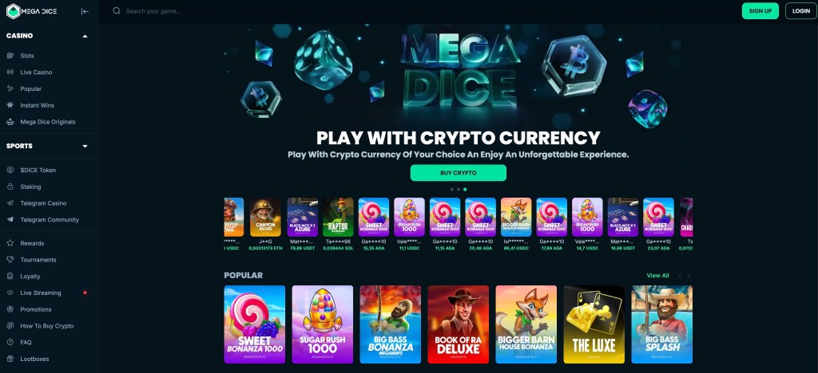The height and width of the screenshot is (373, 818).
Task: Collapse the CASINO section arrow
Action: click(x=85, y=36)
